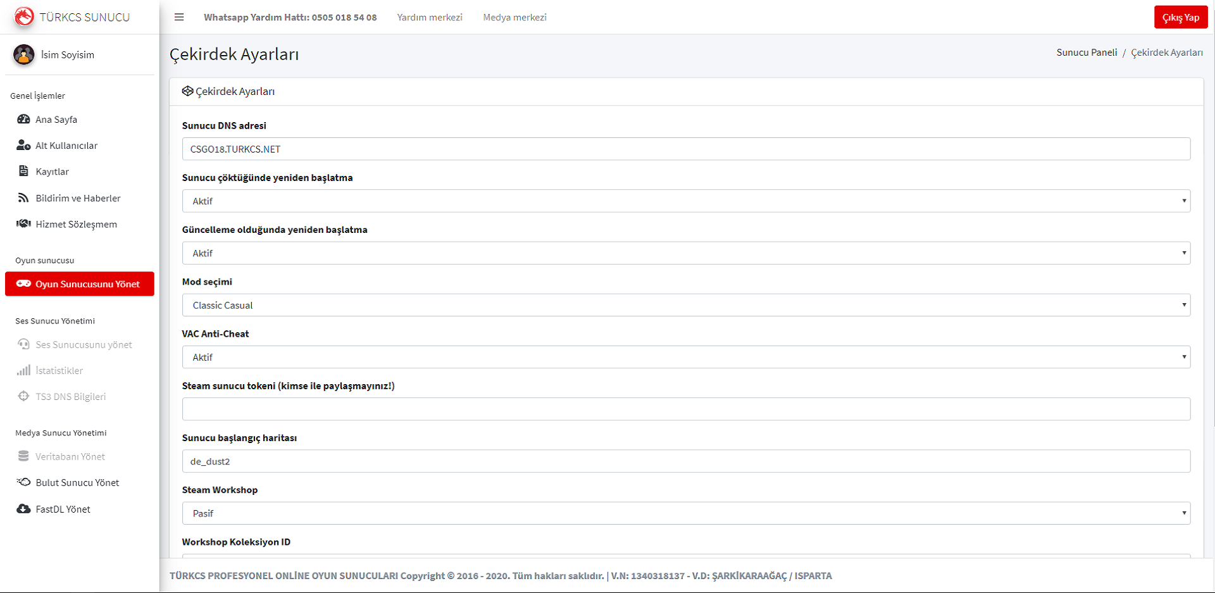The image size is (1215, 593).
Task: Click the Bulut Sunucu Yönet cloud icon
Action: [x=23, y=482]
